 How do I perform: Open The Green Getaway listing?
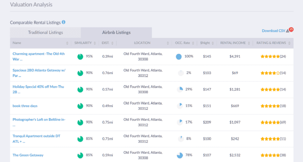coord(28,155)
